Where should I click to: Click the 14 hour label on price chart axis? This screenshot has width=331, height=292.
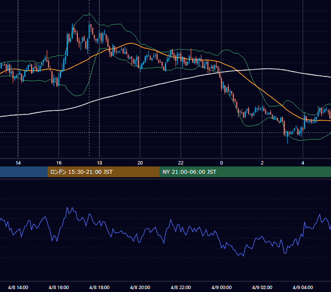point(18,163)
